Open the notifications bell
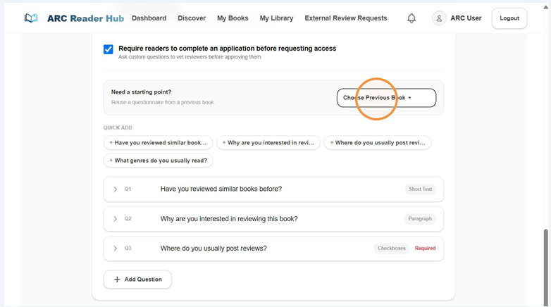Viewport: 551px width, 307px height. pyautogui.click(x=411, y=18)
